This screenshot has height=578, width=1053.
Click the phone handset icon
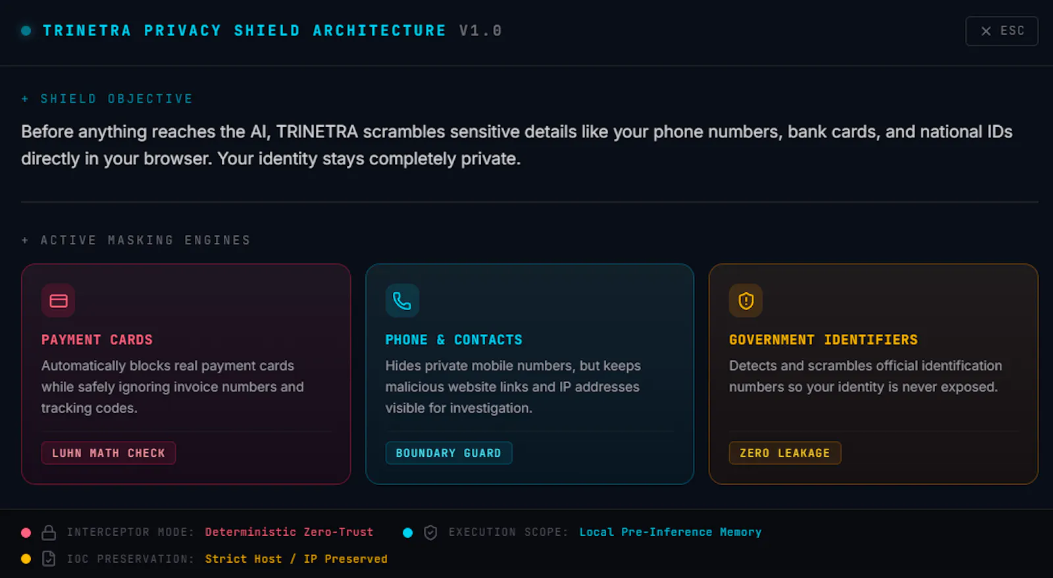[402, 301]
